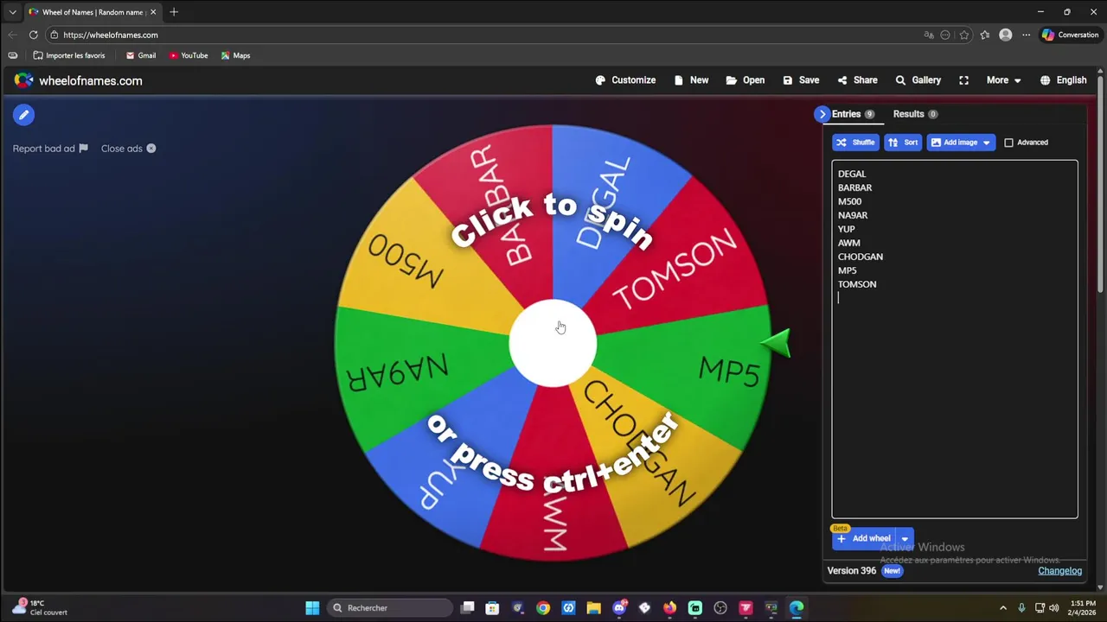The height and width of the screenshot is (622, 1107).
Task: Open a new browser tab
Action: coord(174,12)
